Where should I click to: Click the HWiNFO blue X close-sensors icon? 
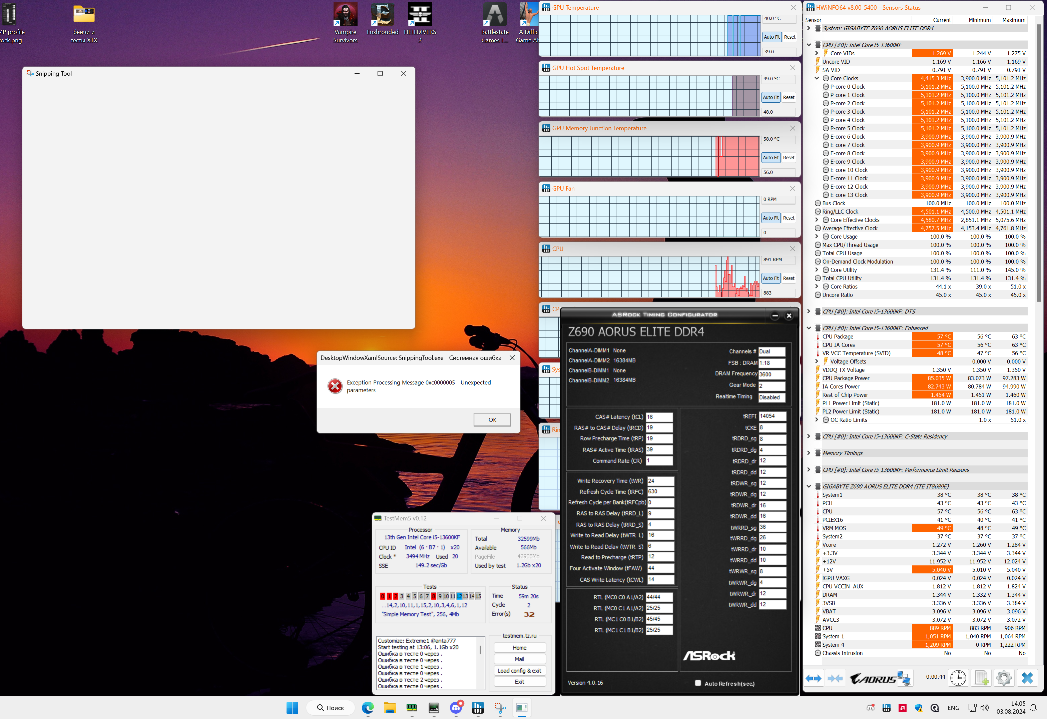[1027, 678]
